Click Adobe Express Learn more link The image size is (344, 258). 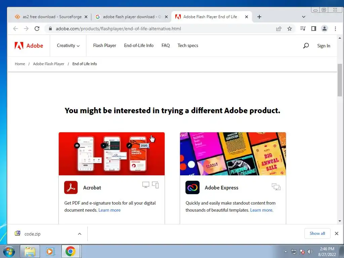(262, 210)
